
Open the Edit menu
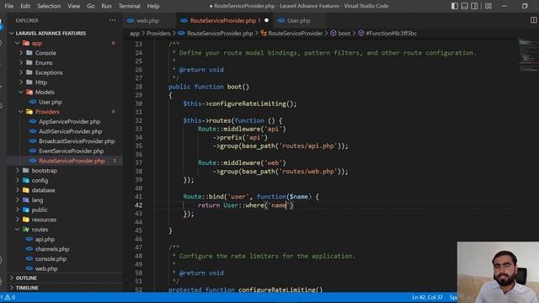(25, 6)
